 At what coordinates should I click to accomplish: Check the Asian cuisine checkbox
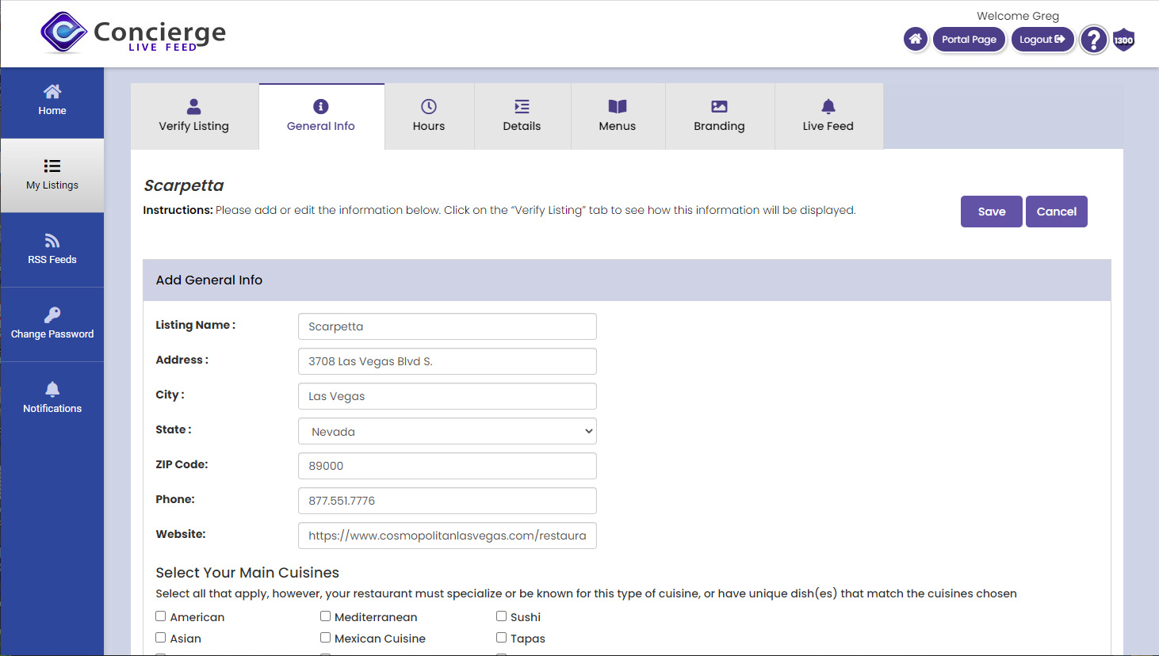click(x=161, y=638)
